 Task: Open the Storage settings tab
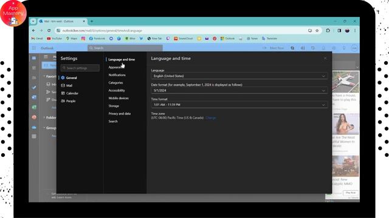114,106
